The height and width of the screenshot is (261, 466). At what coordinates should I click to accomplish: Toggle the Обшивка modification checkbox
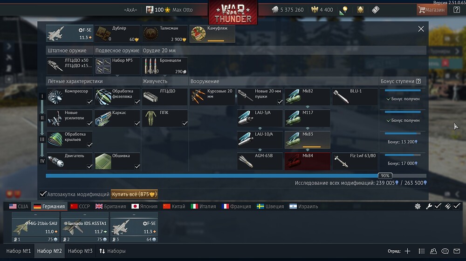coord(137,167)
